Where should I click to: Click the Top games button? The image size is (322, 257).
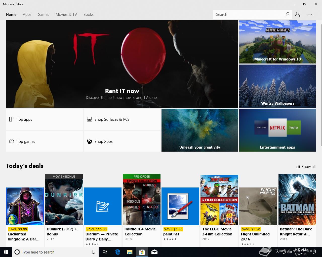click(x=45, y=141)
